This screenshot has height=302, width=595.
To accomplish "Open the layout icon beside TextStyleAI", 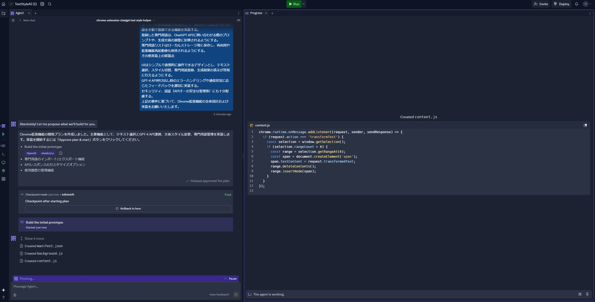I will click(42, 4).
